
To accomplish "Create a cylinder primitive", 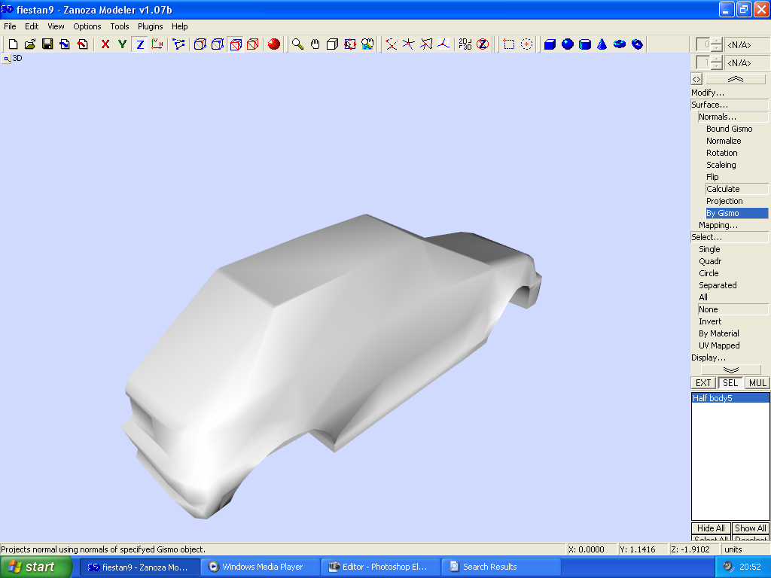I will pos(585,44).
